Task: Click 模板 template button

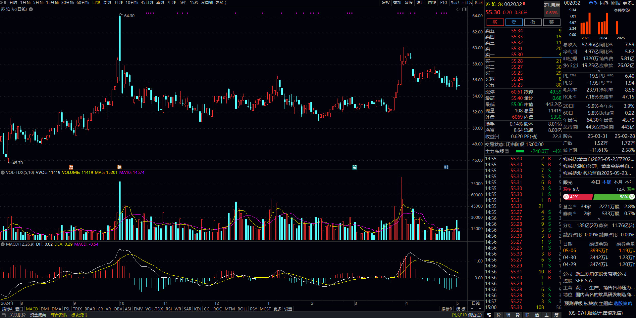Action: [x=461, y=309]
